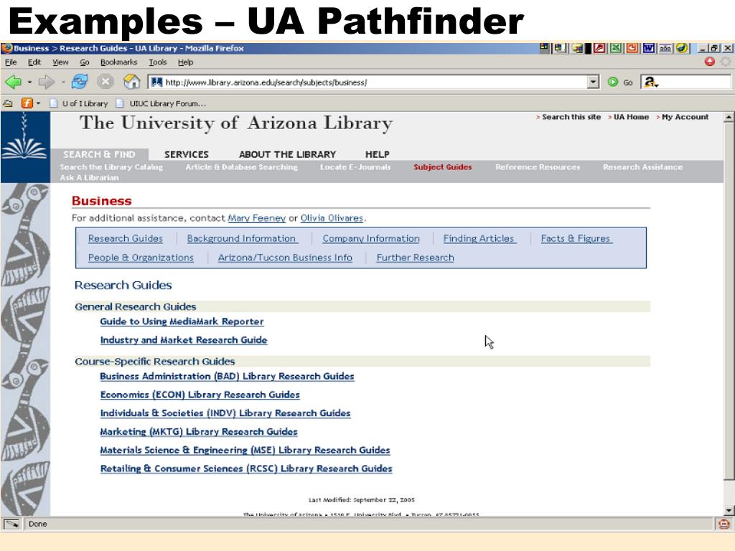The width and height of the screenshot is (735, 551).
Task: Click in the address bar URL field
Action: tap(368, 83)
